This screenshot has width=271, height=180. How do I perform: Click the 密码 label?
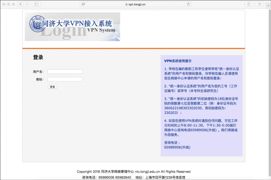pos(40,79)
